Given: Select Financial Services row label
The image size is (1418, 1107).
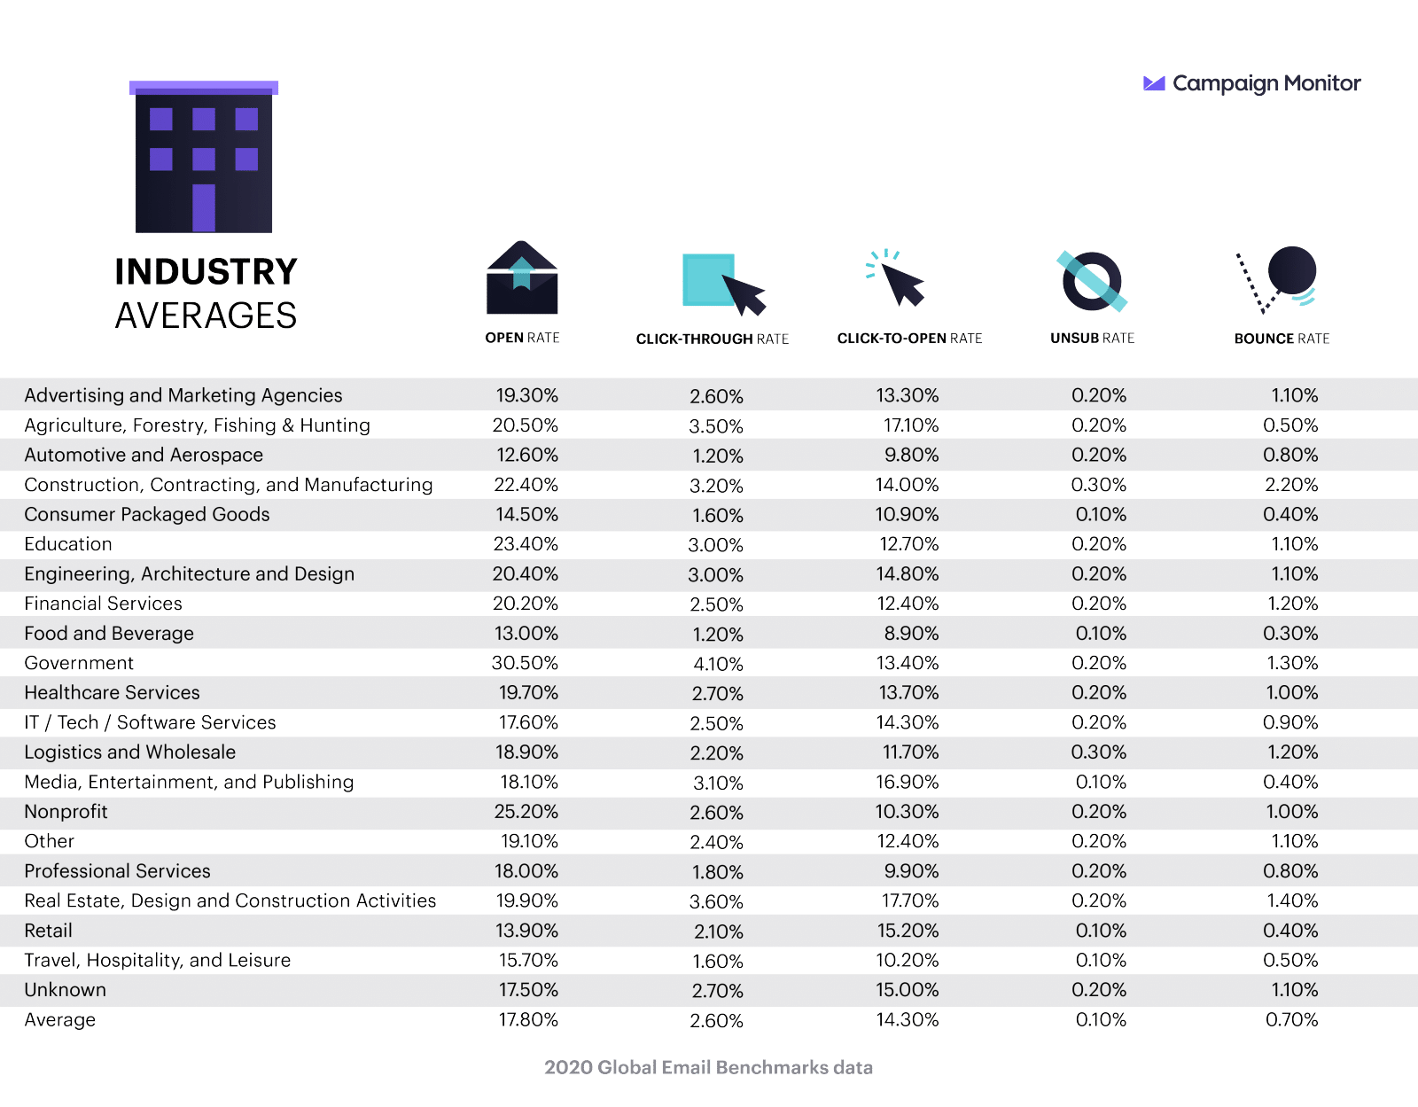Looking at the screenshot, I should click(103, 604).
